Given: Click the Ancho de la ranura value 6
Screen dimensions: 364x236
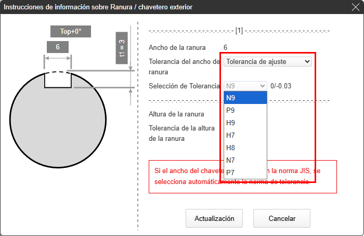Looking at the screenshot, I should [x=225, y=47].
